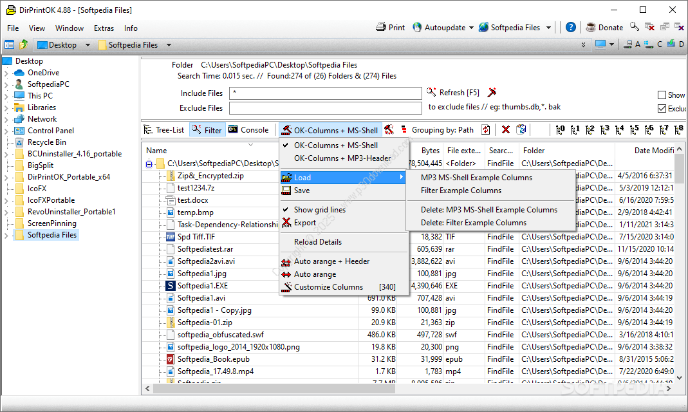Open the Autoupdate dropdown arrow
Image resolution: width=688 pixels, height=412 pixels.
[471, 28]
